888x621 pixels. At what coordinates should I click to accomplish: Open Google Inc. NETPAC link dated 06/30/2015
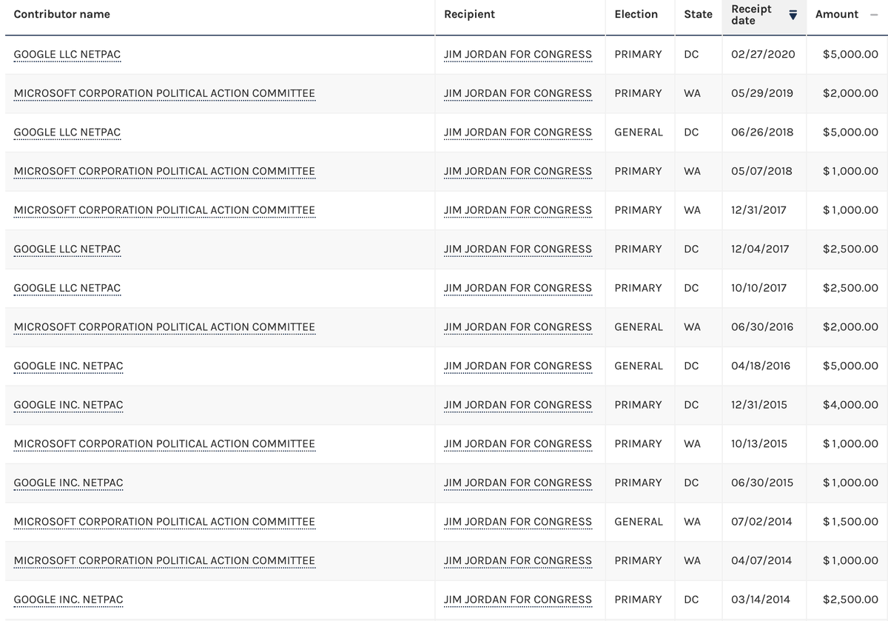(x=69, y=483)
